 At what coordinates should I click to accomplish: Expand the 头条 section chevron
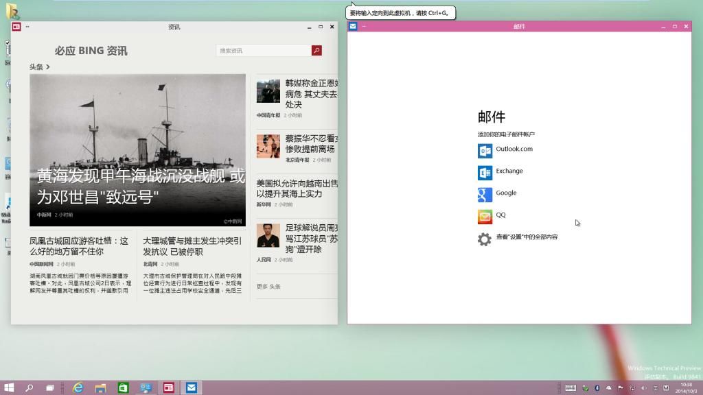[x=48, y=67]
